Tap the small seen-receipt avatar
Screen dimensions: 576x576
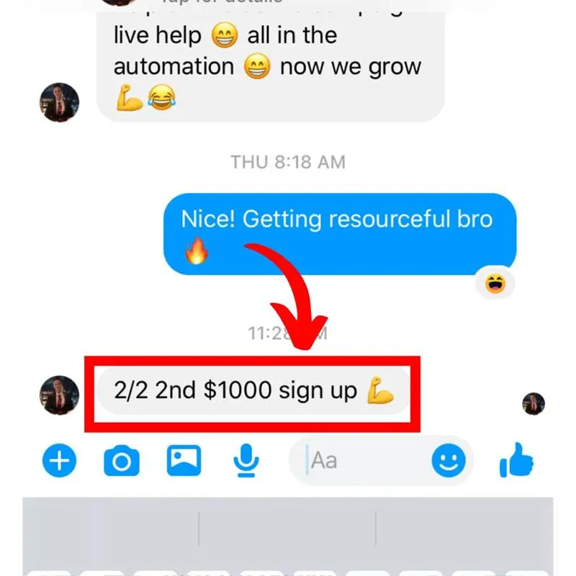(534, 403)
